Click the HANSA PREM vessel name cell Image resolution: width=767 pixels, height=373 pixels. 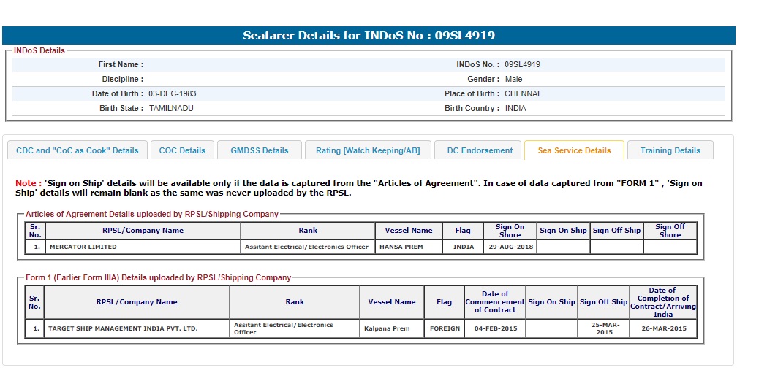tap(401, 247)
